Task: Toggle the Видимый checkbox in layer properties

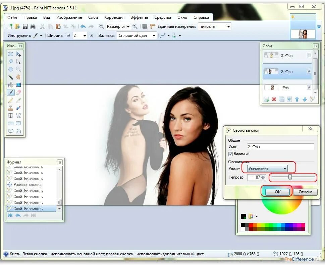Action: pyautogui.click(x=230, y=154)
